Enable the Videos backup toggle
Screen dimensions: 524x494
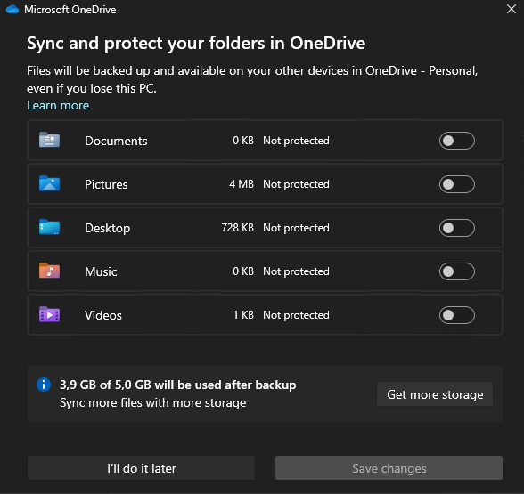pos(457,315)
